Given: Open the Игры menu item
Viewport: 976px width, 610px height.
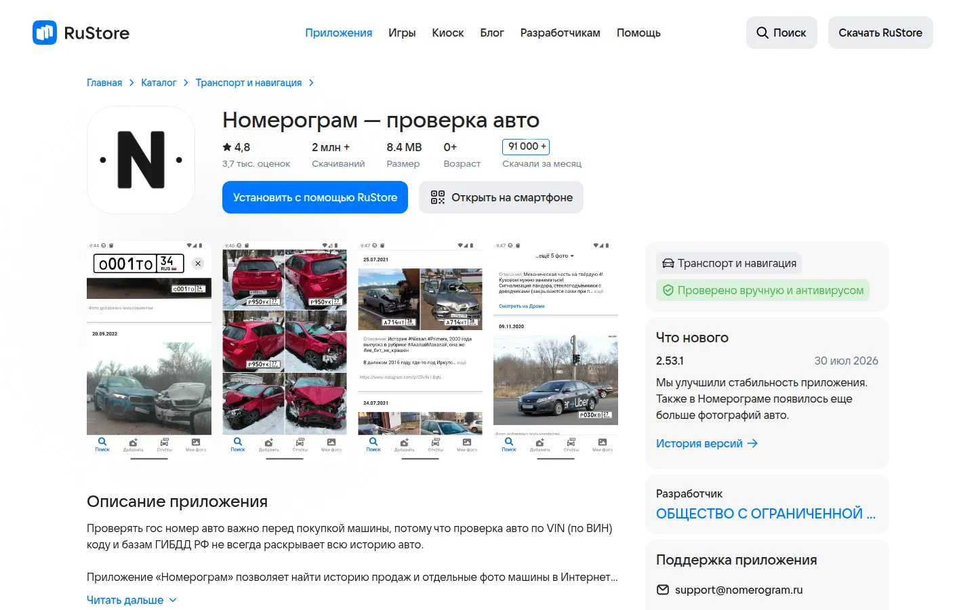Looking at the screenshot, I should [x=402, y=33].
